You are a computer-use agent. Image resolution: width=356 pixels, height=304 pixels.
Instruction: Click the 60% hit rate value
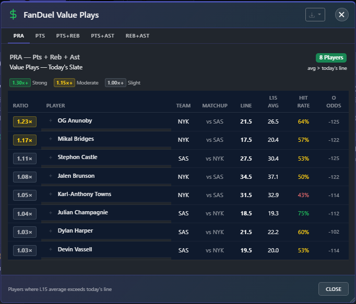[304, 232]
